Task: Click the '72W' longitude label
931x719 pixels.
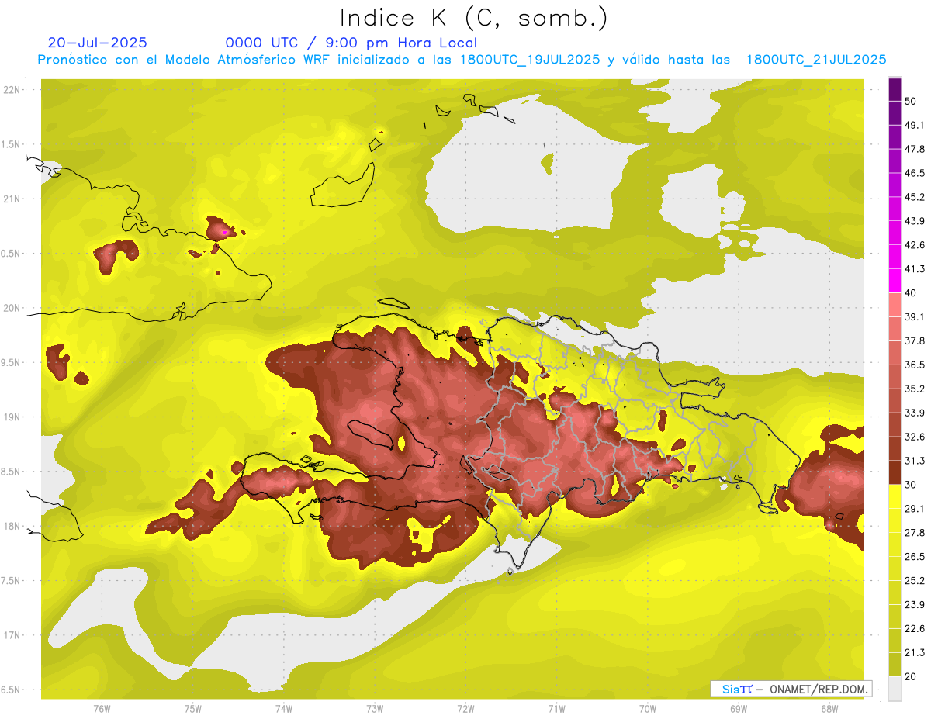Action: click(465, 709)
